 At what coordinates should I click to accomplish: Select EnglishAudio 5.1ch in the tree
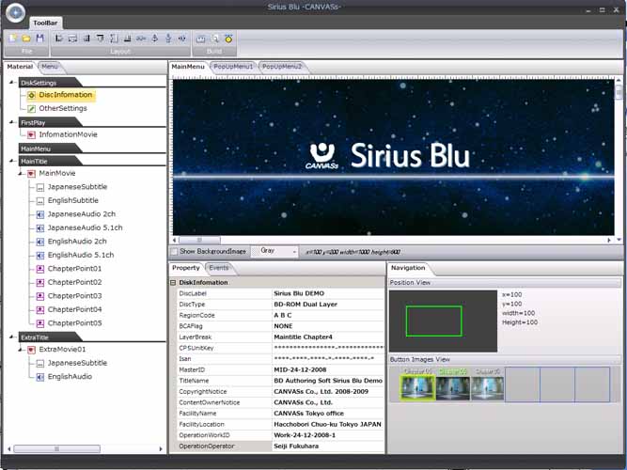(x=81, y=255)
